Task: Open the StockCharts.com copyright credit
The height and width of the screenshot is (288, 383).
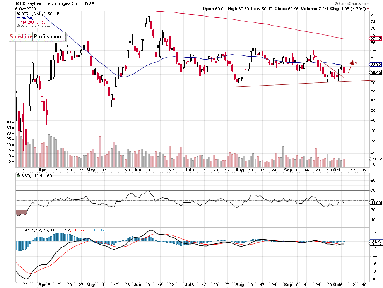Action: point(352,3)
